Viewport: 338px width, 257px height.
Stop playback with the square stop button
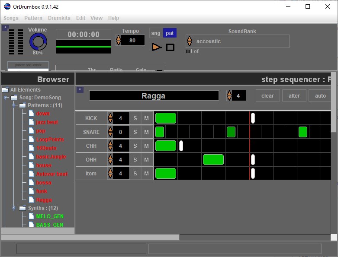pos(170,48)
